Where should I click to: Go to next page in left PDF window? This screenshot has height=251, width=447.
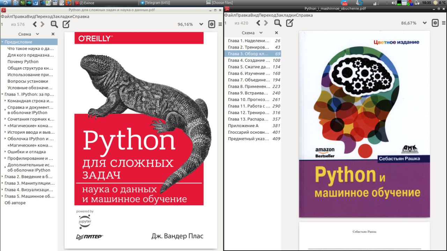click(43, 24)
